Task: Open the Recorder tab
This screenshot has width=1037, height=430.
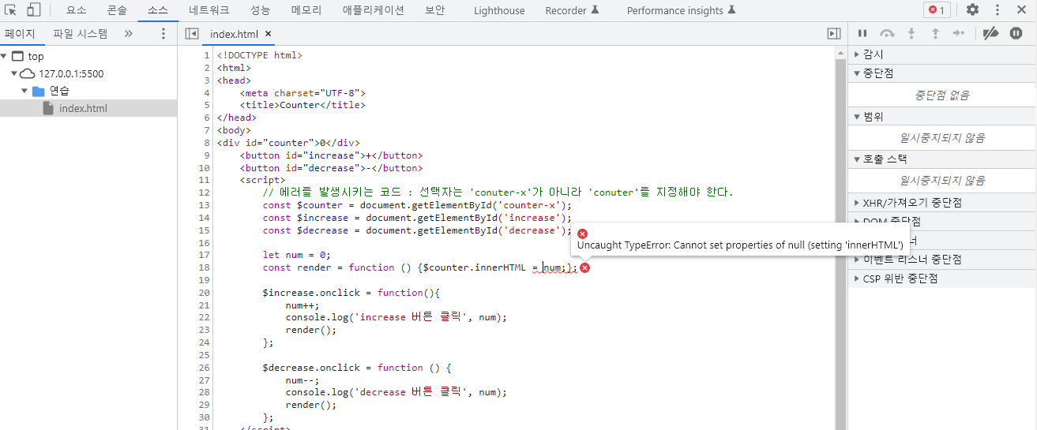Action: point(572,10)
